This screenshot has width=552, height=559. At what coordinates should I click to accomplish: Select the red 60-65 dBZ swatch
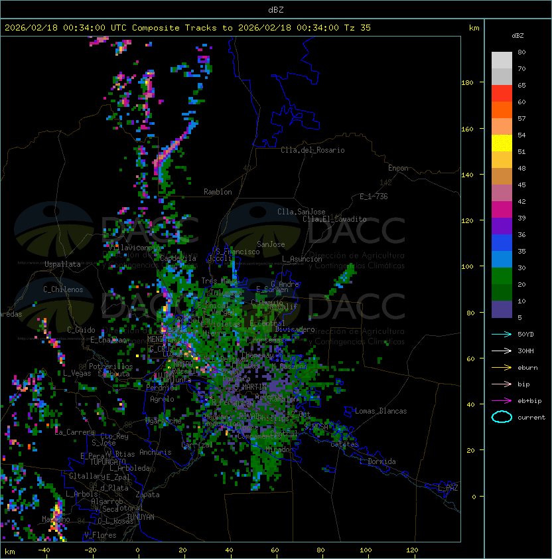click(502, 94)
